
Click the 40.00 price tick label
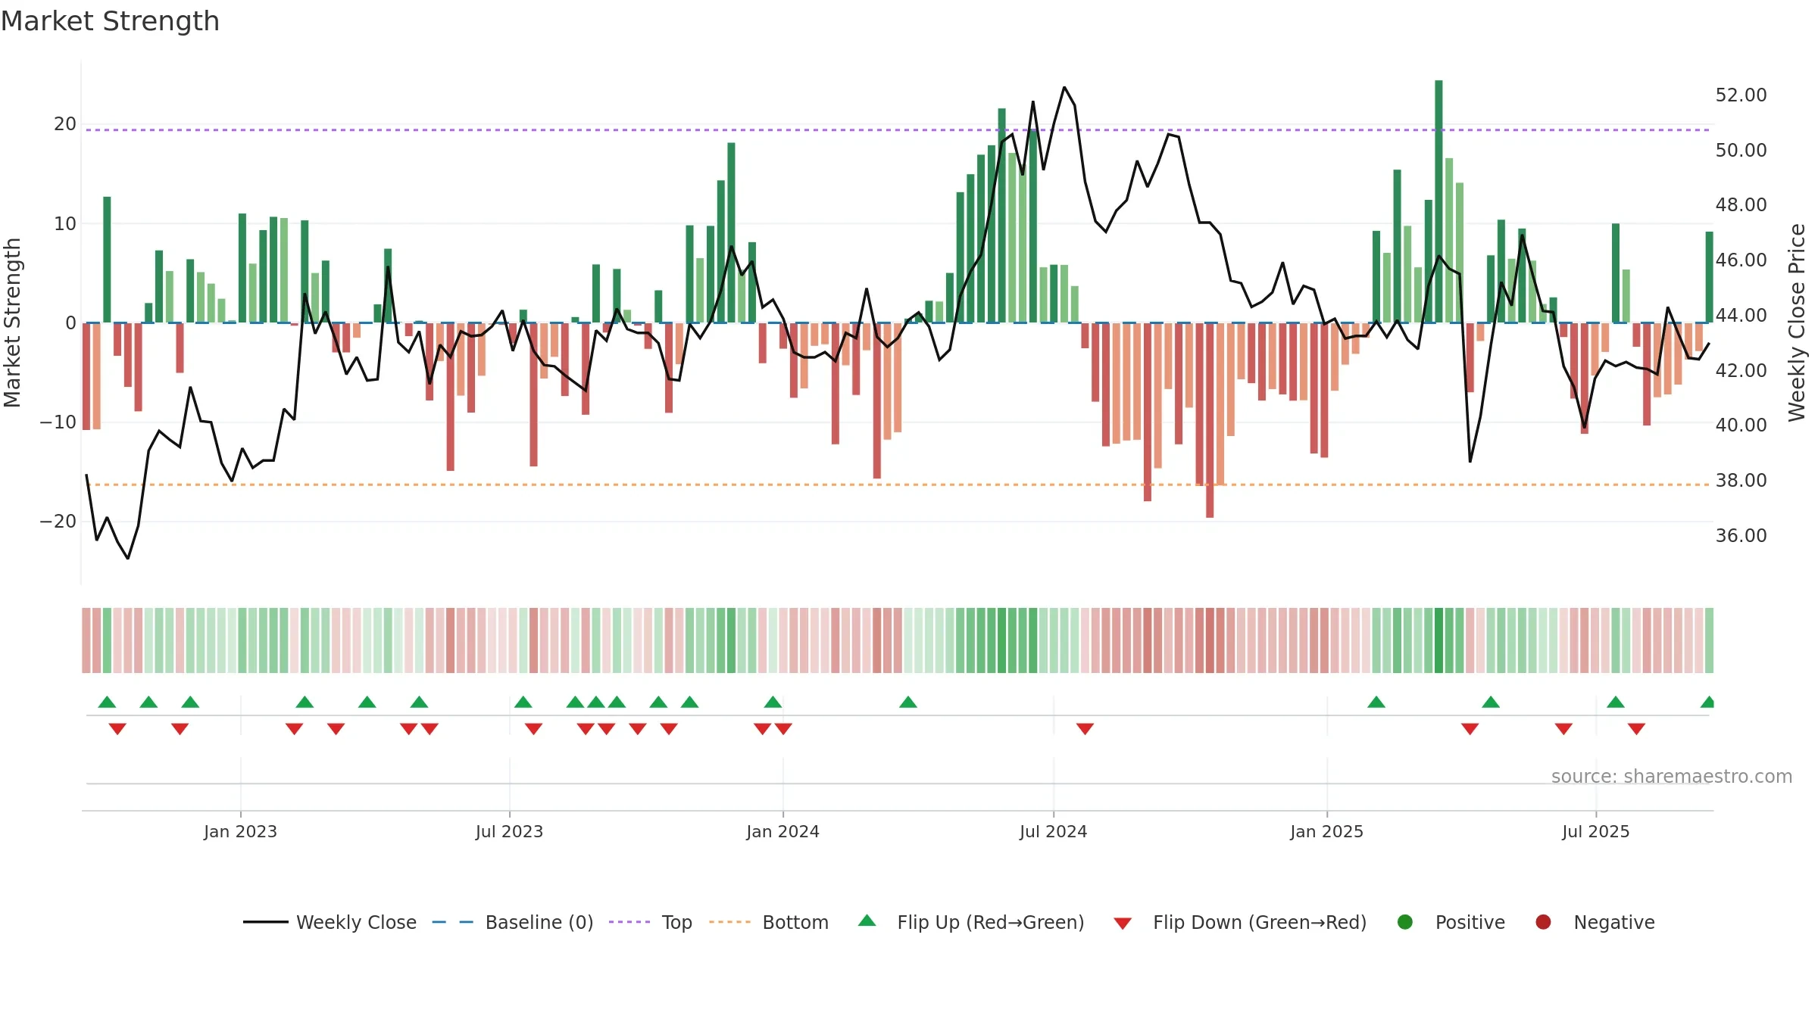click(x=1741, y=425)
